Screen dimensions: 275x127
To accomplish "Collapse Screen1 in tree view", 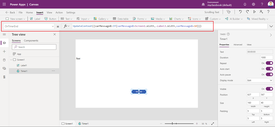I will (11, 60).
